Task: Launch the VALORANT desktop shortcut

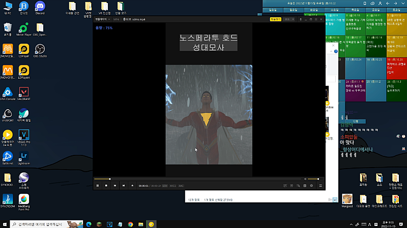Action: [23, 93]
